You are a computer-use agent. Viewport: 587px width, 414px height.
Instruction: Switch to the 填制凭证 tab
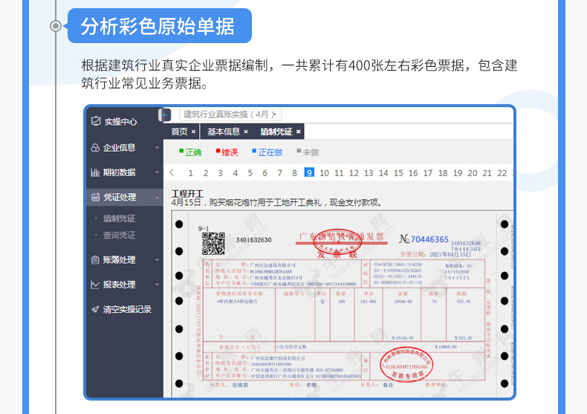pos(276,132)
